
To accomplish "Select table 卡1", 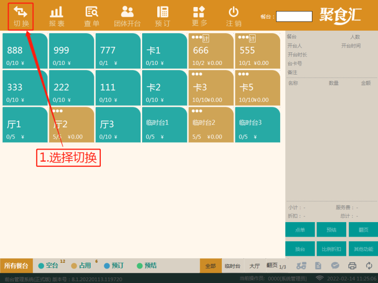I will point(165,51).
